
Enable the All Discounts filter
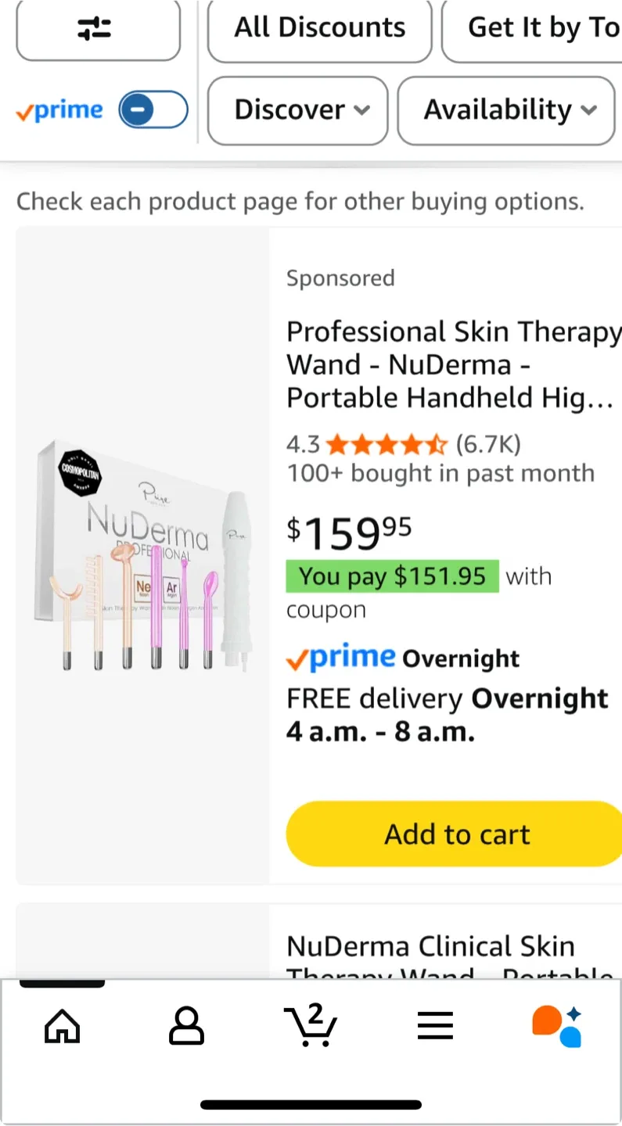pos(319,27)
